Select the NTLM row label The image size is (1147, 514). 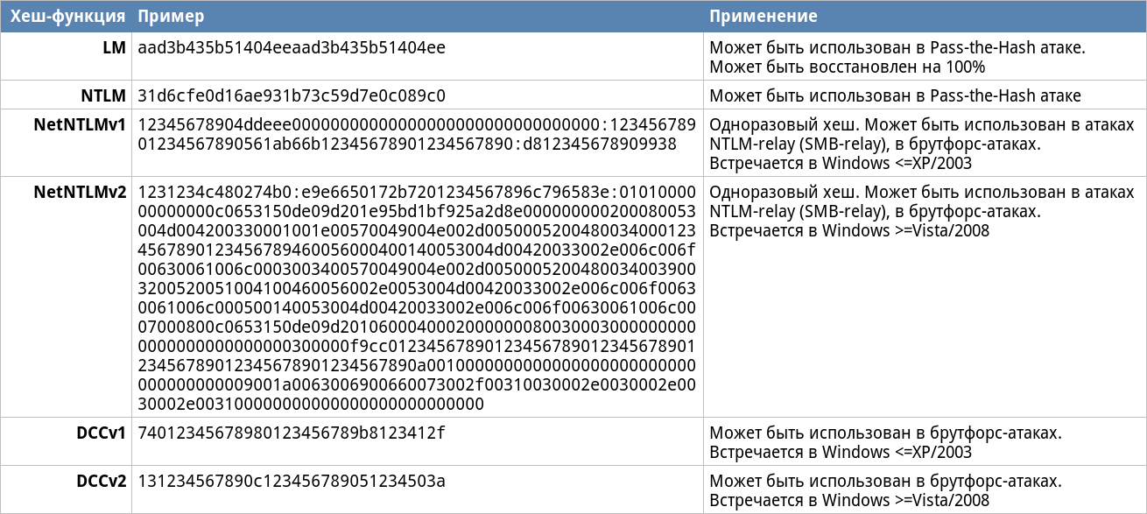click(x=104, y=95)
